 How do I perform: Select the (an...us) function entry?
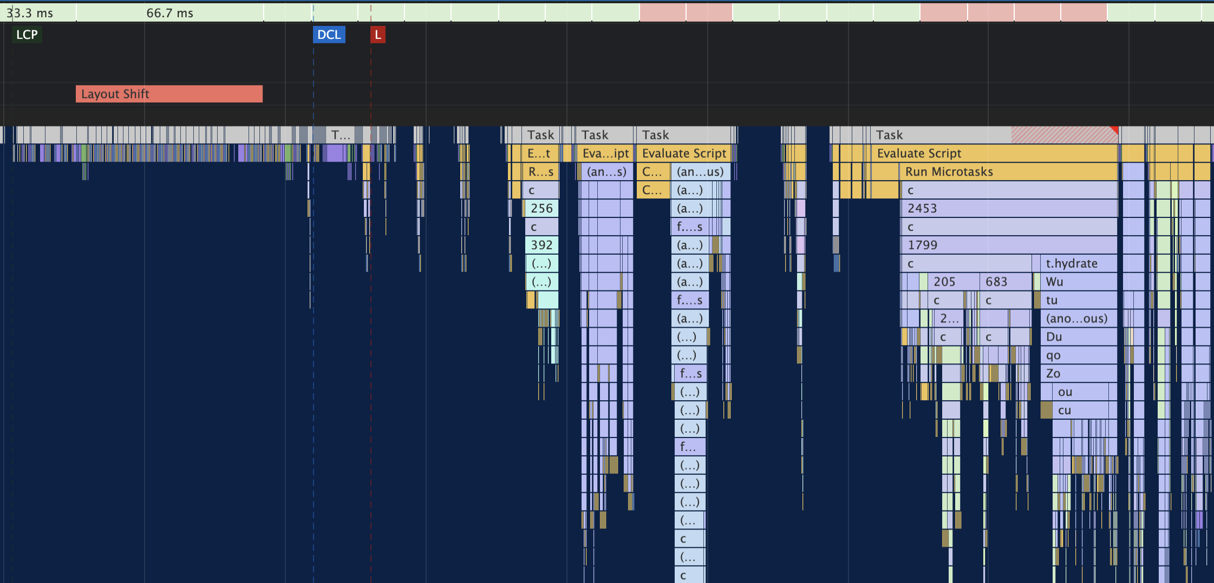pos(701,171)
